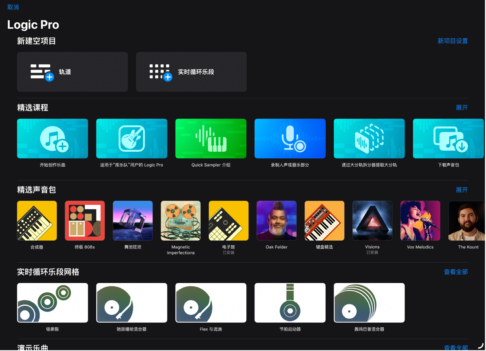Expand the 精选声音包 section with 展开

click(462, 190)
